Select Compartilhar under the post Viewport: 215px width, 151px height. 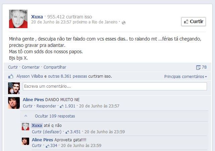point(55,67)
